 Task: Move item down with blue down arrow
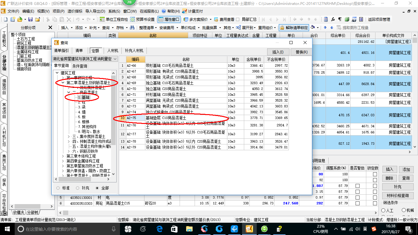coord(331,28)
